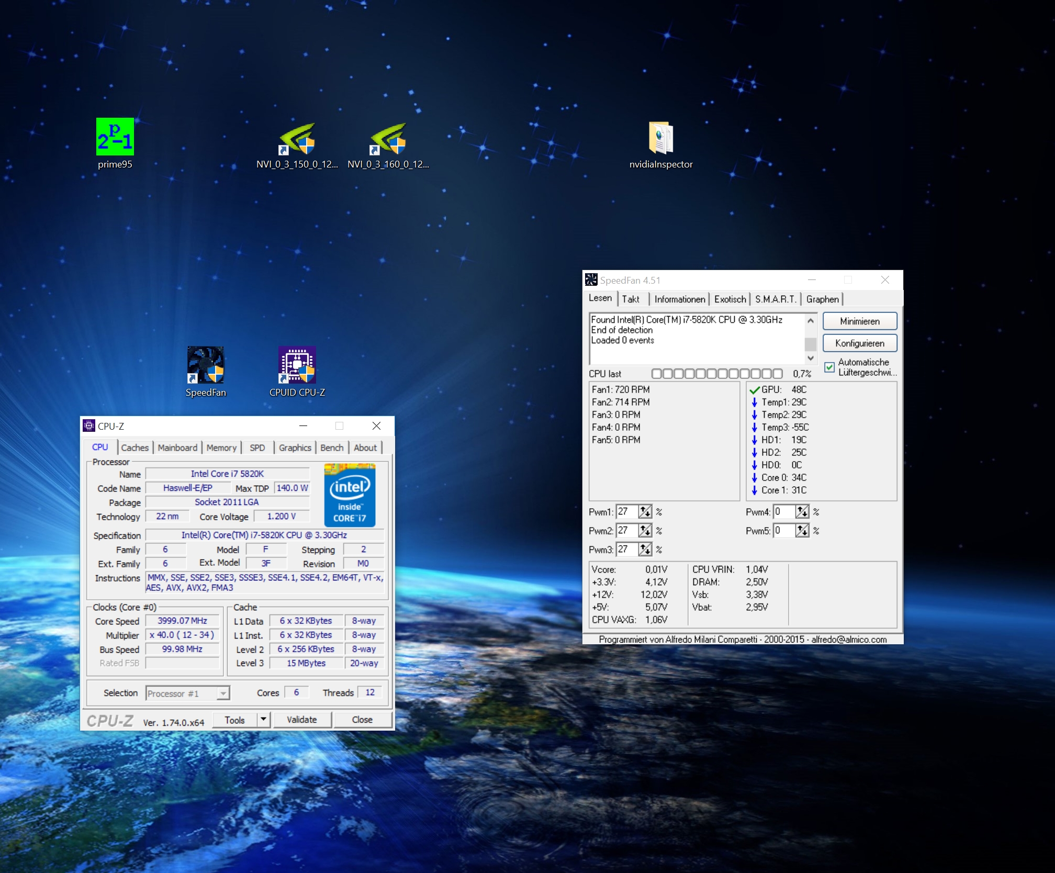Viewport: 1055px width, 873px height.
Task: Click the Pwm4 spin arrows
Action: 802,512
